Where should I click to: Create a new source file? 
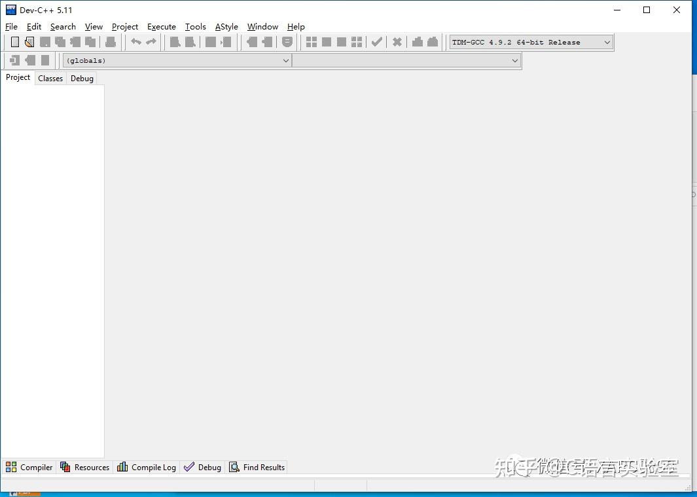(14, 41)
